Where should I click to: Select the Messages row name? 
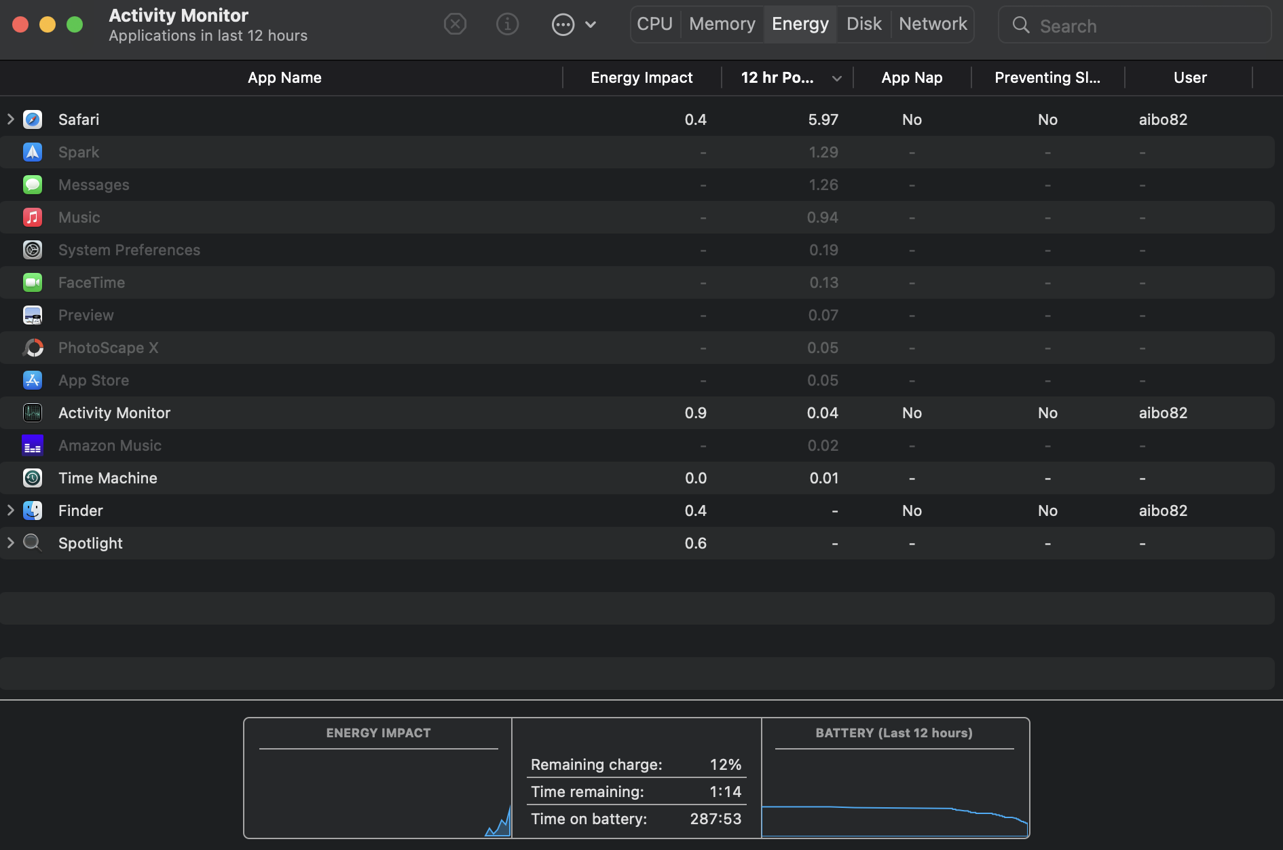click(94, 185)
